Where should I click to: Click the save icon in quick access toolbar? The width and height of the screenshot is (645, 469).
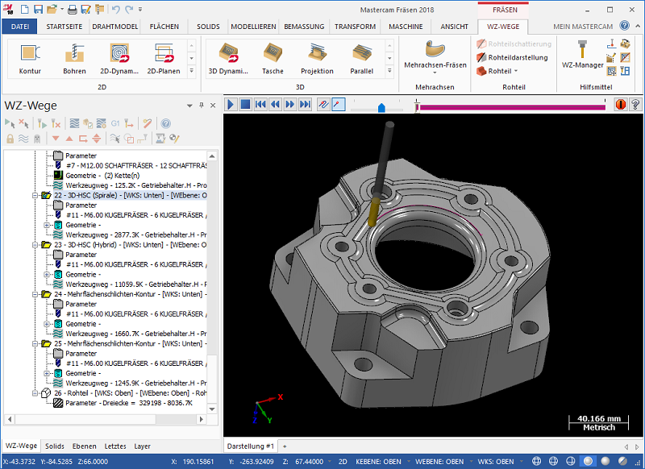click(38, 9)
